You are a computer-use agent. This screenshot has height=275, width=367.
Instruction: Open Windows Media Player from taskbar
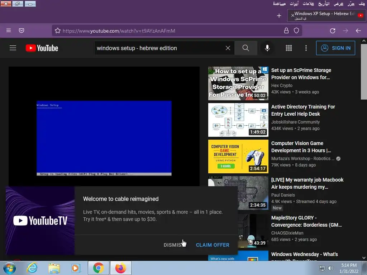(75, 268)
